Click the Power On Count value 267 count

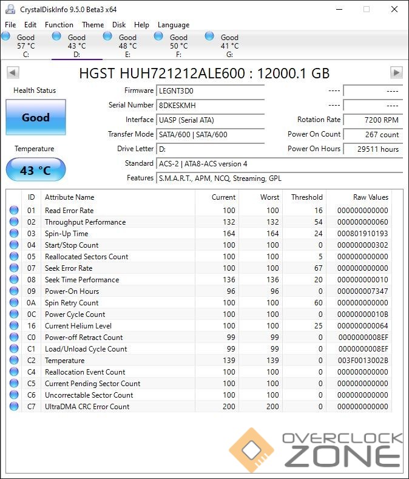tap(373, 135)
